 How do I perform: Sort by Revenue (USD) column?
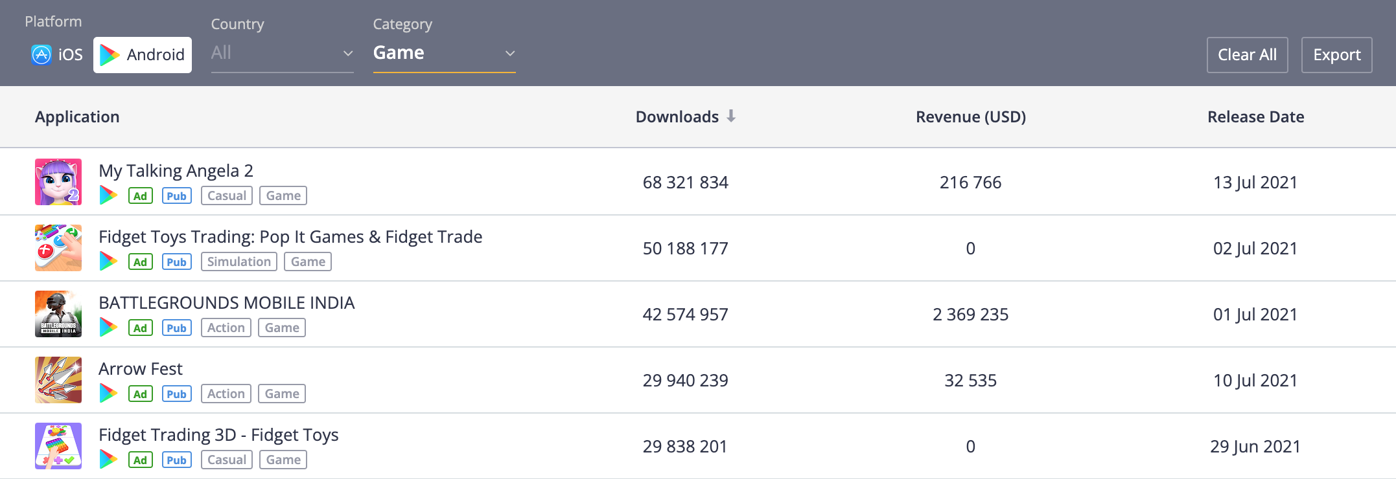(970, 117)
